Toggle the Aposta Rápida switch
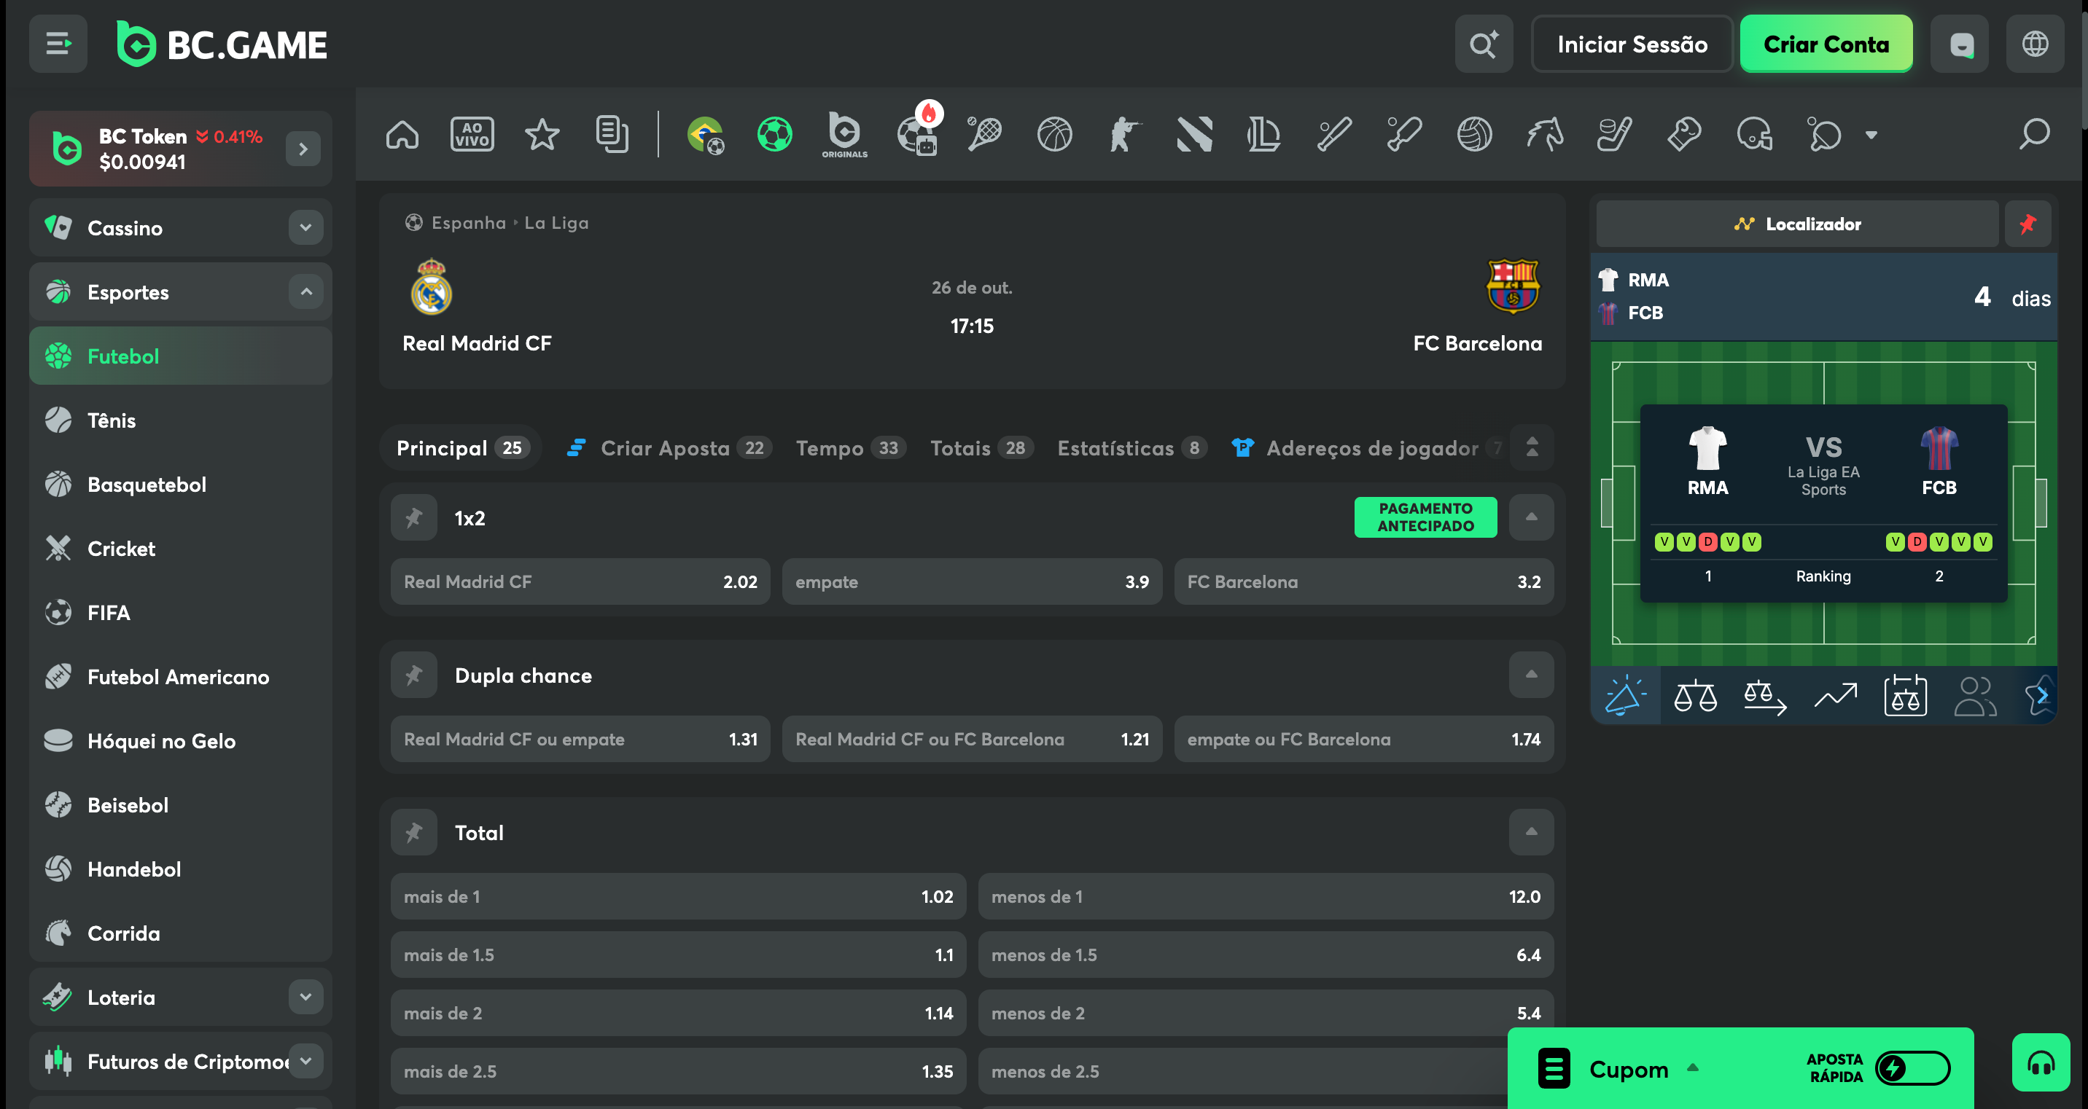The image size is (2088, 1109). pyautogui.click(x=1913, y=1067)
